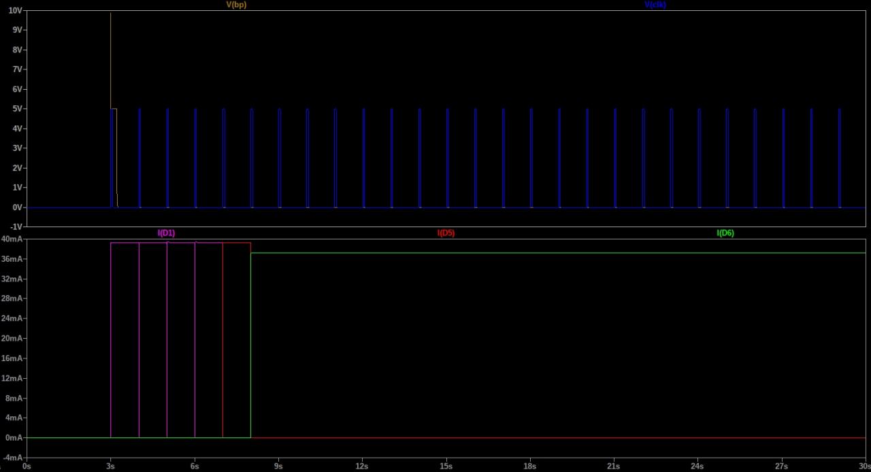This screenshot has width=871, height=472.
Task: Click the 3V axis label
Action: point(18,149)
